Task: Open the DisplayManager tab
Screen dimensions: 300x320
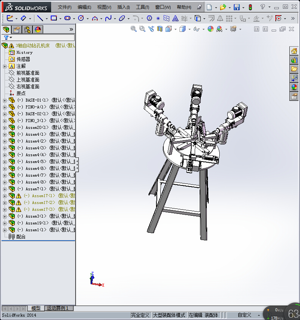Action: click(x=38, y=30)
